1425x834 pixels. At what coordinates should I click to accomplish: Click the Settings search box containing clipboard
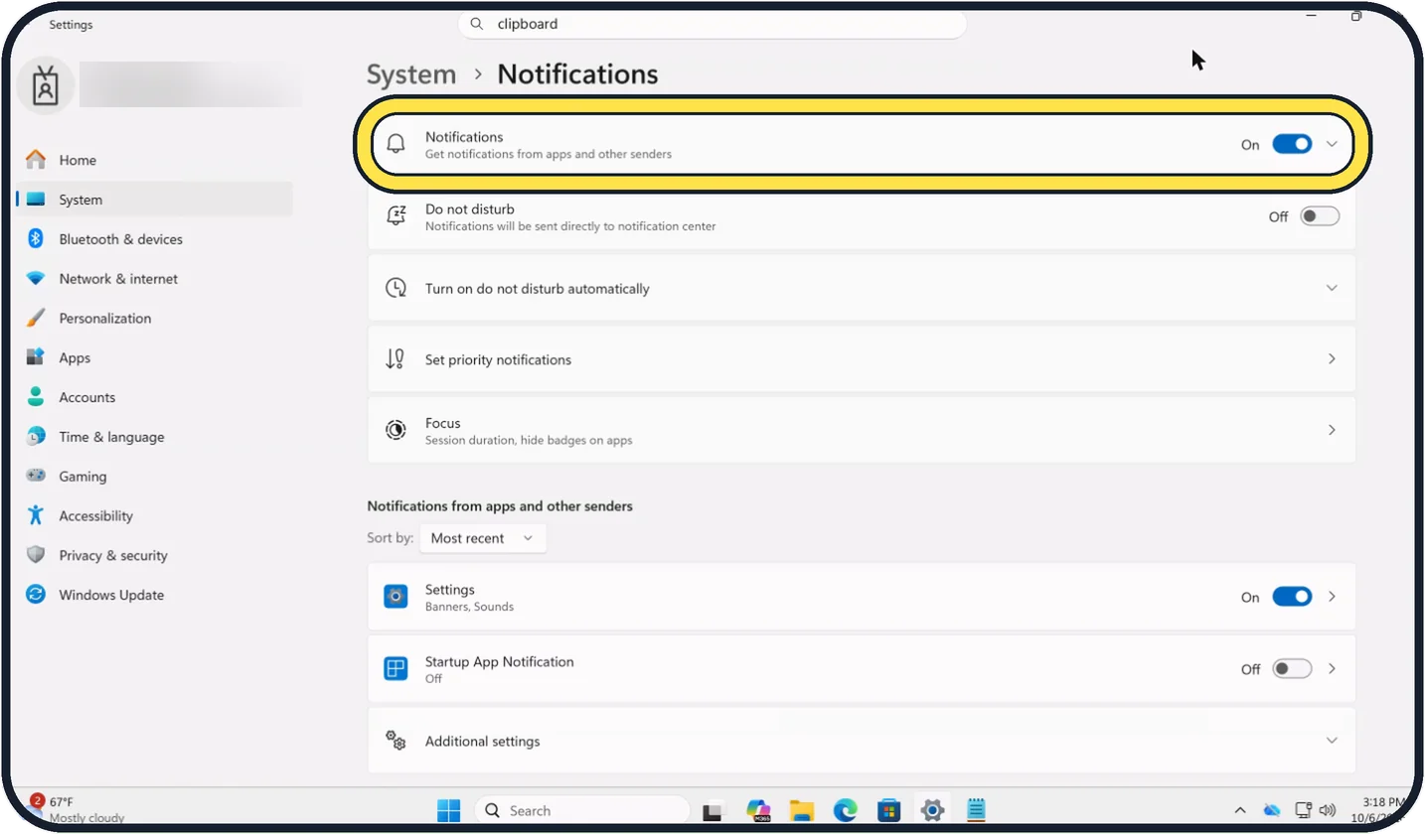[x=712, y=24]
